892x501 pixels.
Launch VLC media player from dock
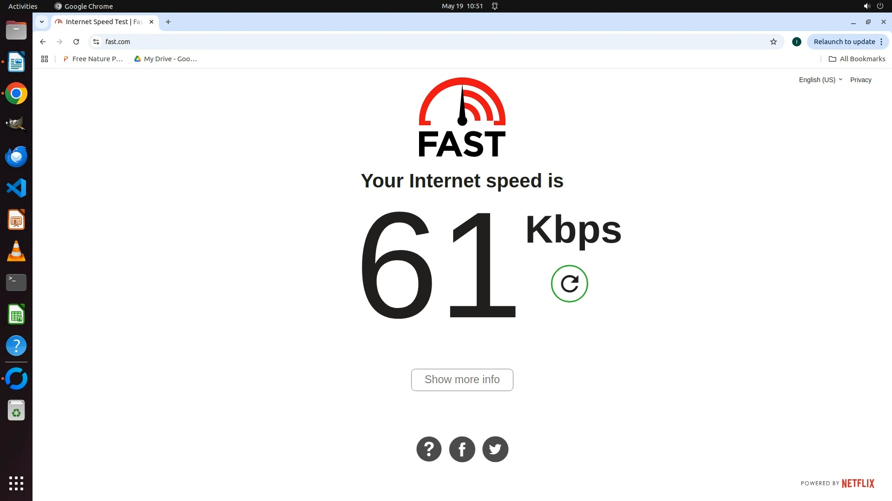click(x=16, y=251)
